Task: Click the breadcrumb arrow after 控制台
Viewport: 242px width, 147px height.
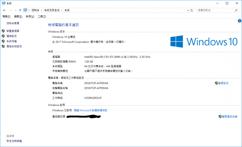Action: point(42,10)
